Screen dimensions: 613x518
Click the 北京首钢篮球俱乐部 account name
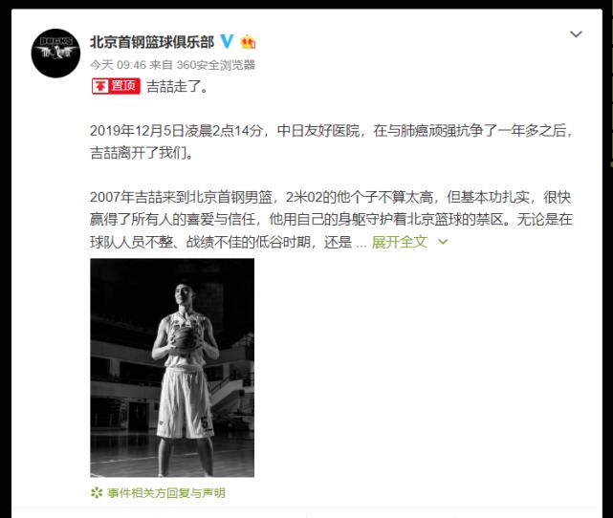point(152,42)
